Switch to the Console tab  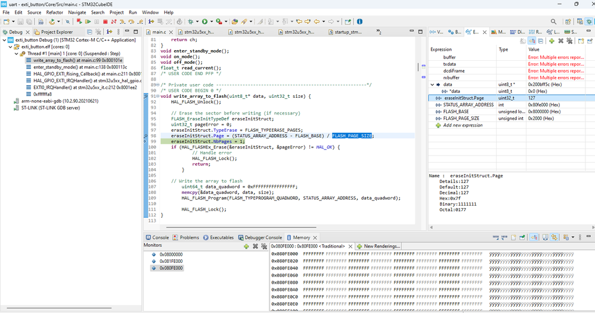click(157, 237)
